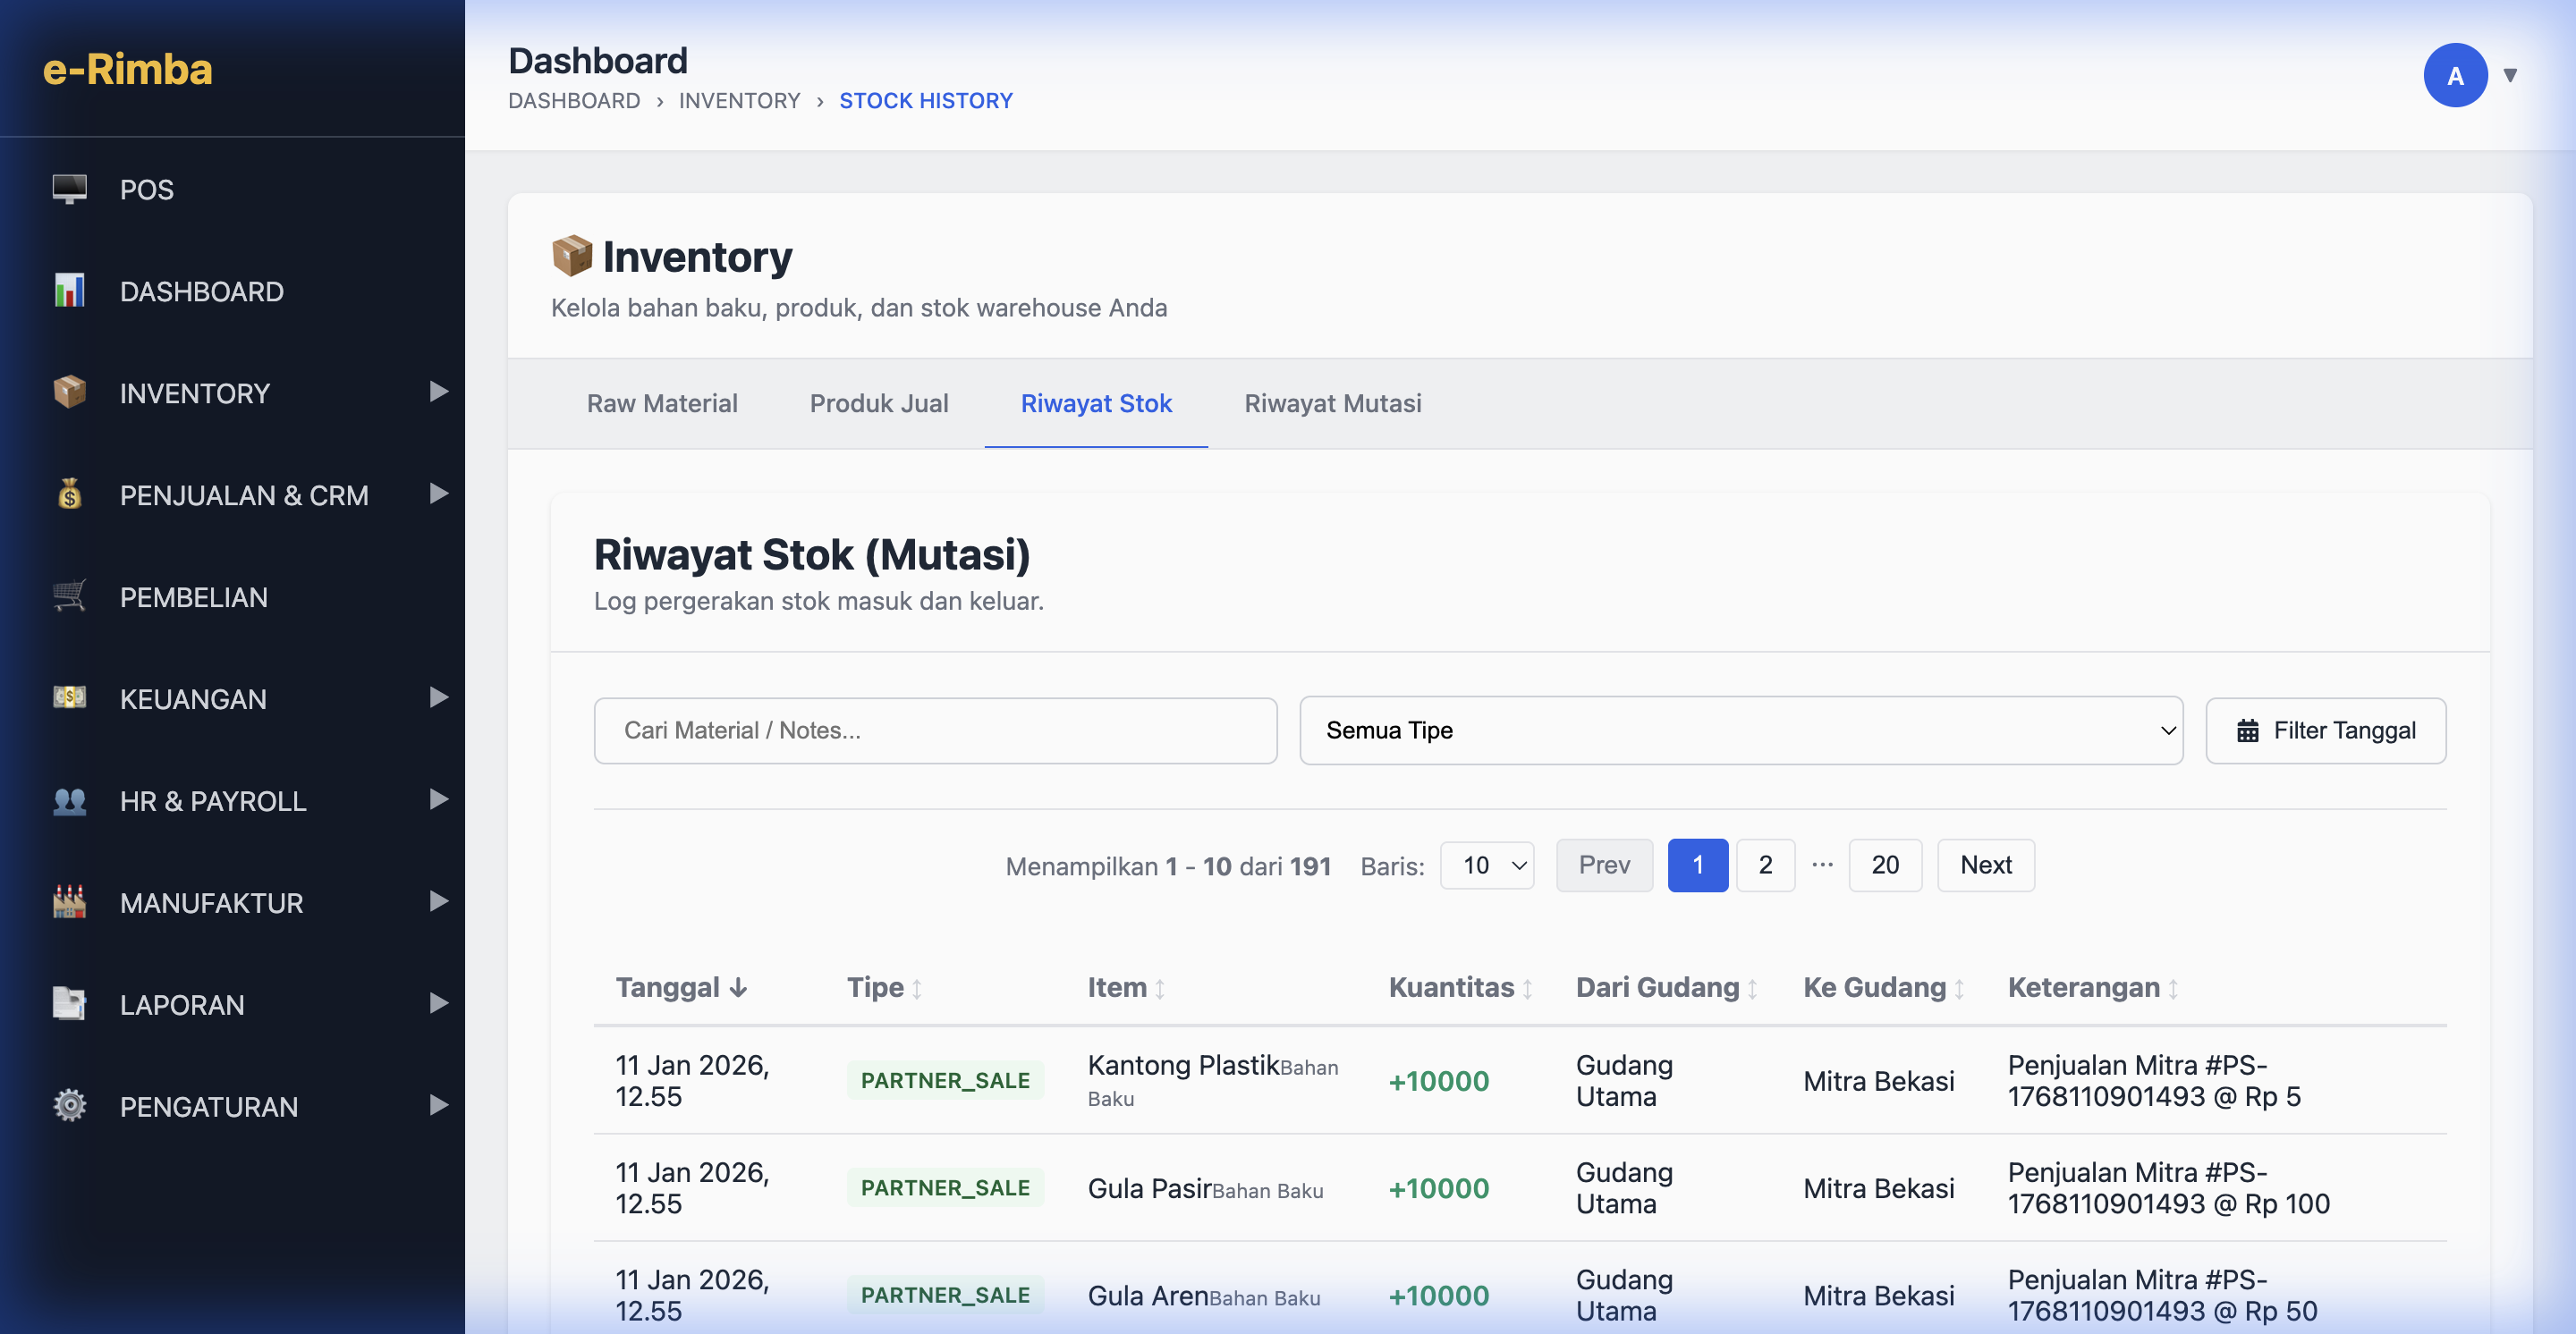The image size is (2576, 1334).
Task: Click the Pengaturan gear icon
Action: coord(69,1105)
